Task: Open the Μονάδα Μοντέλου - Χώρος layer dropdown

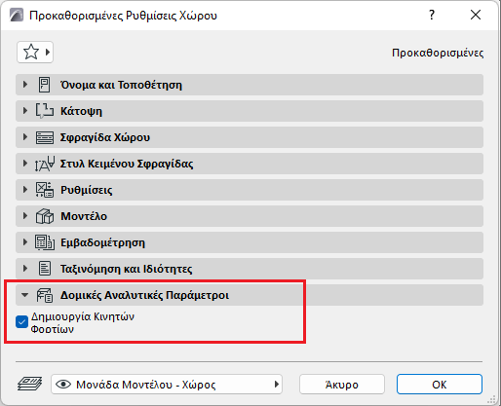Action: [167, 385]
